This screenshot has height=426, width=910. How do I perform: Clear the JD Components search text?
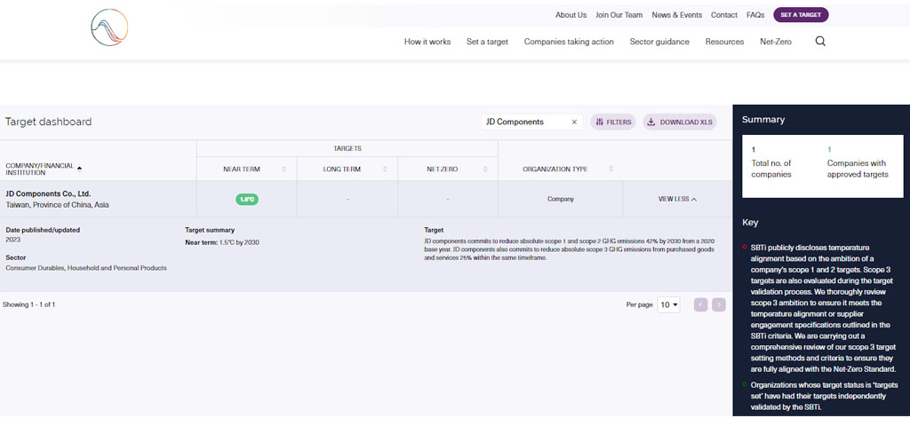(x=574, y=122)
